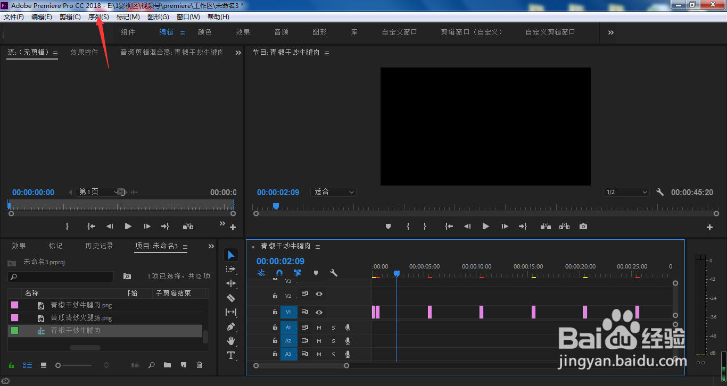The width and height of the screenshot is (727, 386).
Task: Expand project panel group overflow chevrons
Action: 211,246
